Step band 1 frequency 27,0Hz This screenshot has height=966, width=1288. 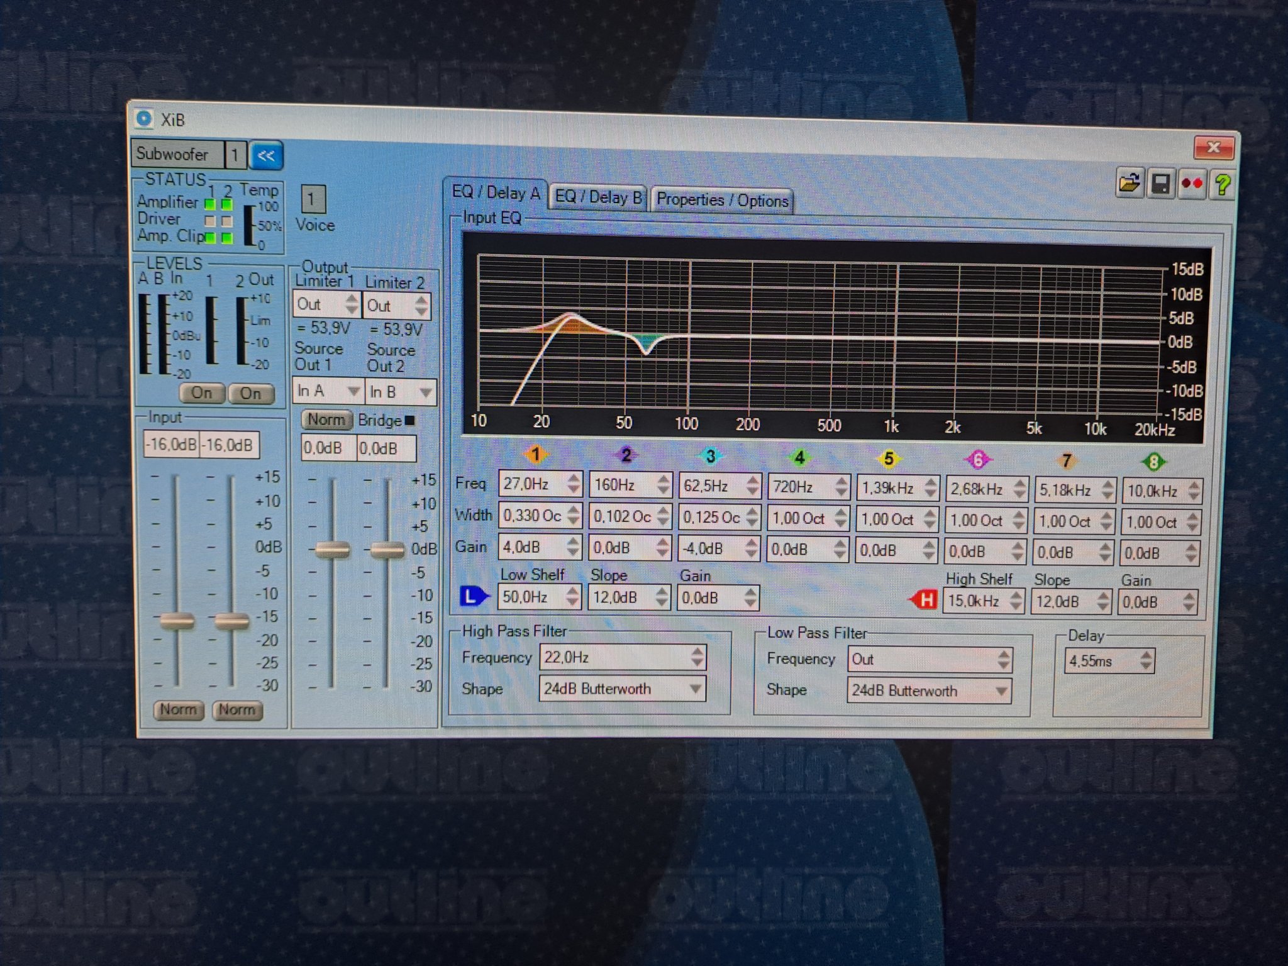(573, 484)
